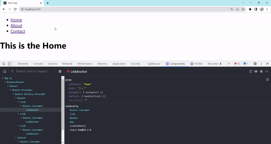Show more DevTools tabs chevron

point(229,64)
